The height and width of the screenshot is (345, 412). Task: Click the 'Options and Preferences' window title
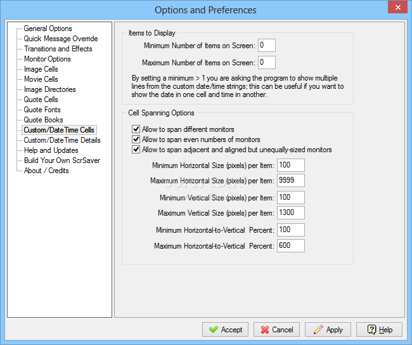point(205,10)
